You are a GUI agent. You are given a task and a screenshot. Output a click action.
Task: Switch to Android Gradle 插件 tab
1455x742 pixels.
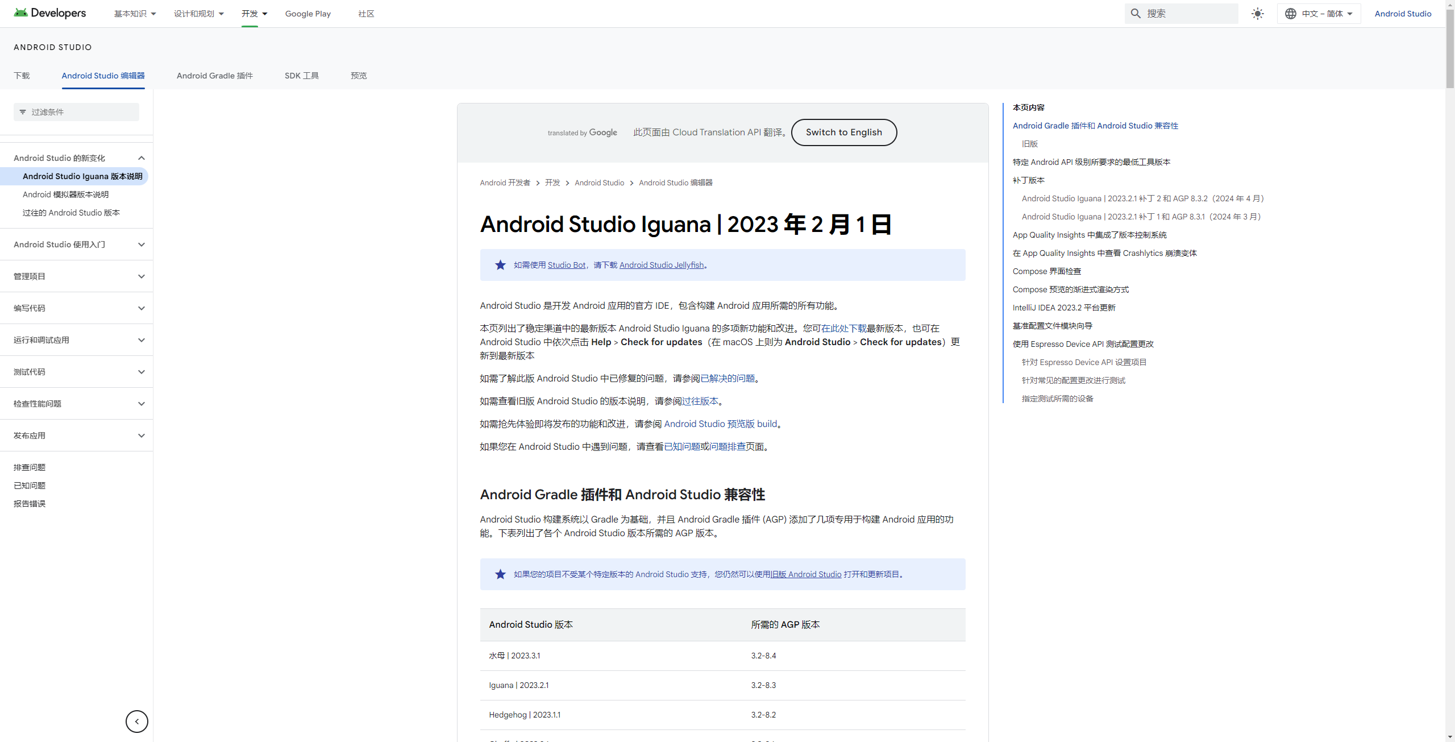[215, 76]
